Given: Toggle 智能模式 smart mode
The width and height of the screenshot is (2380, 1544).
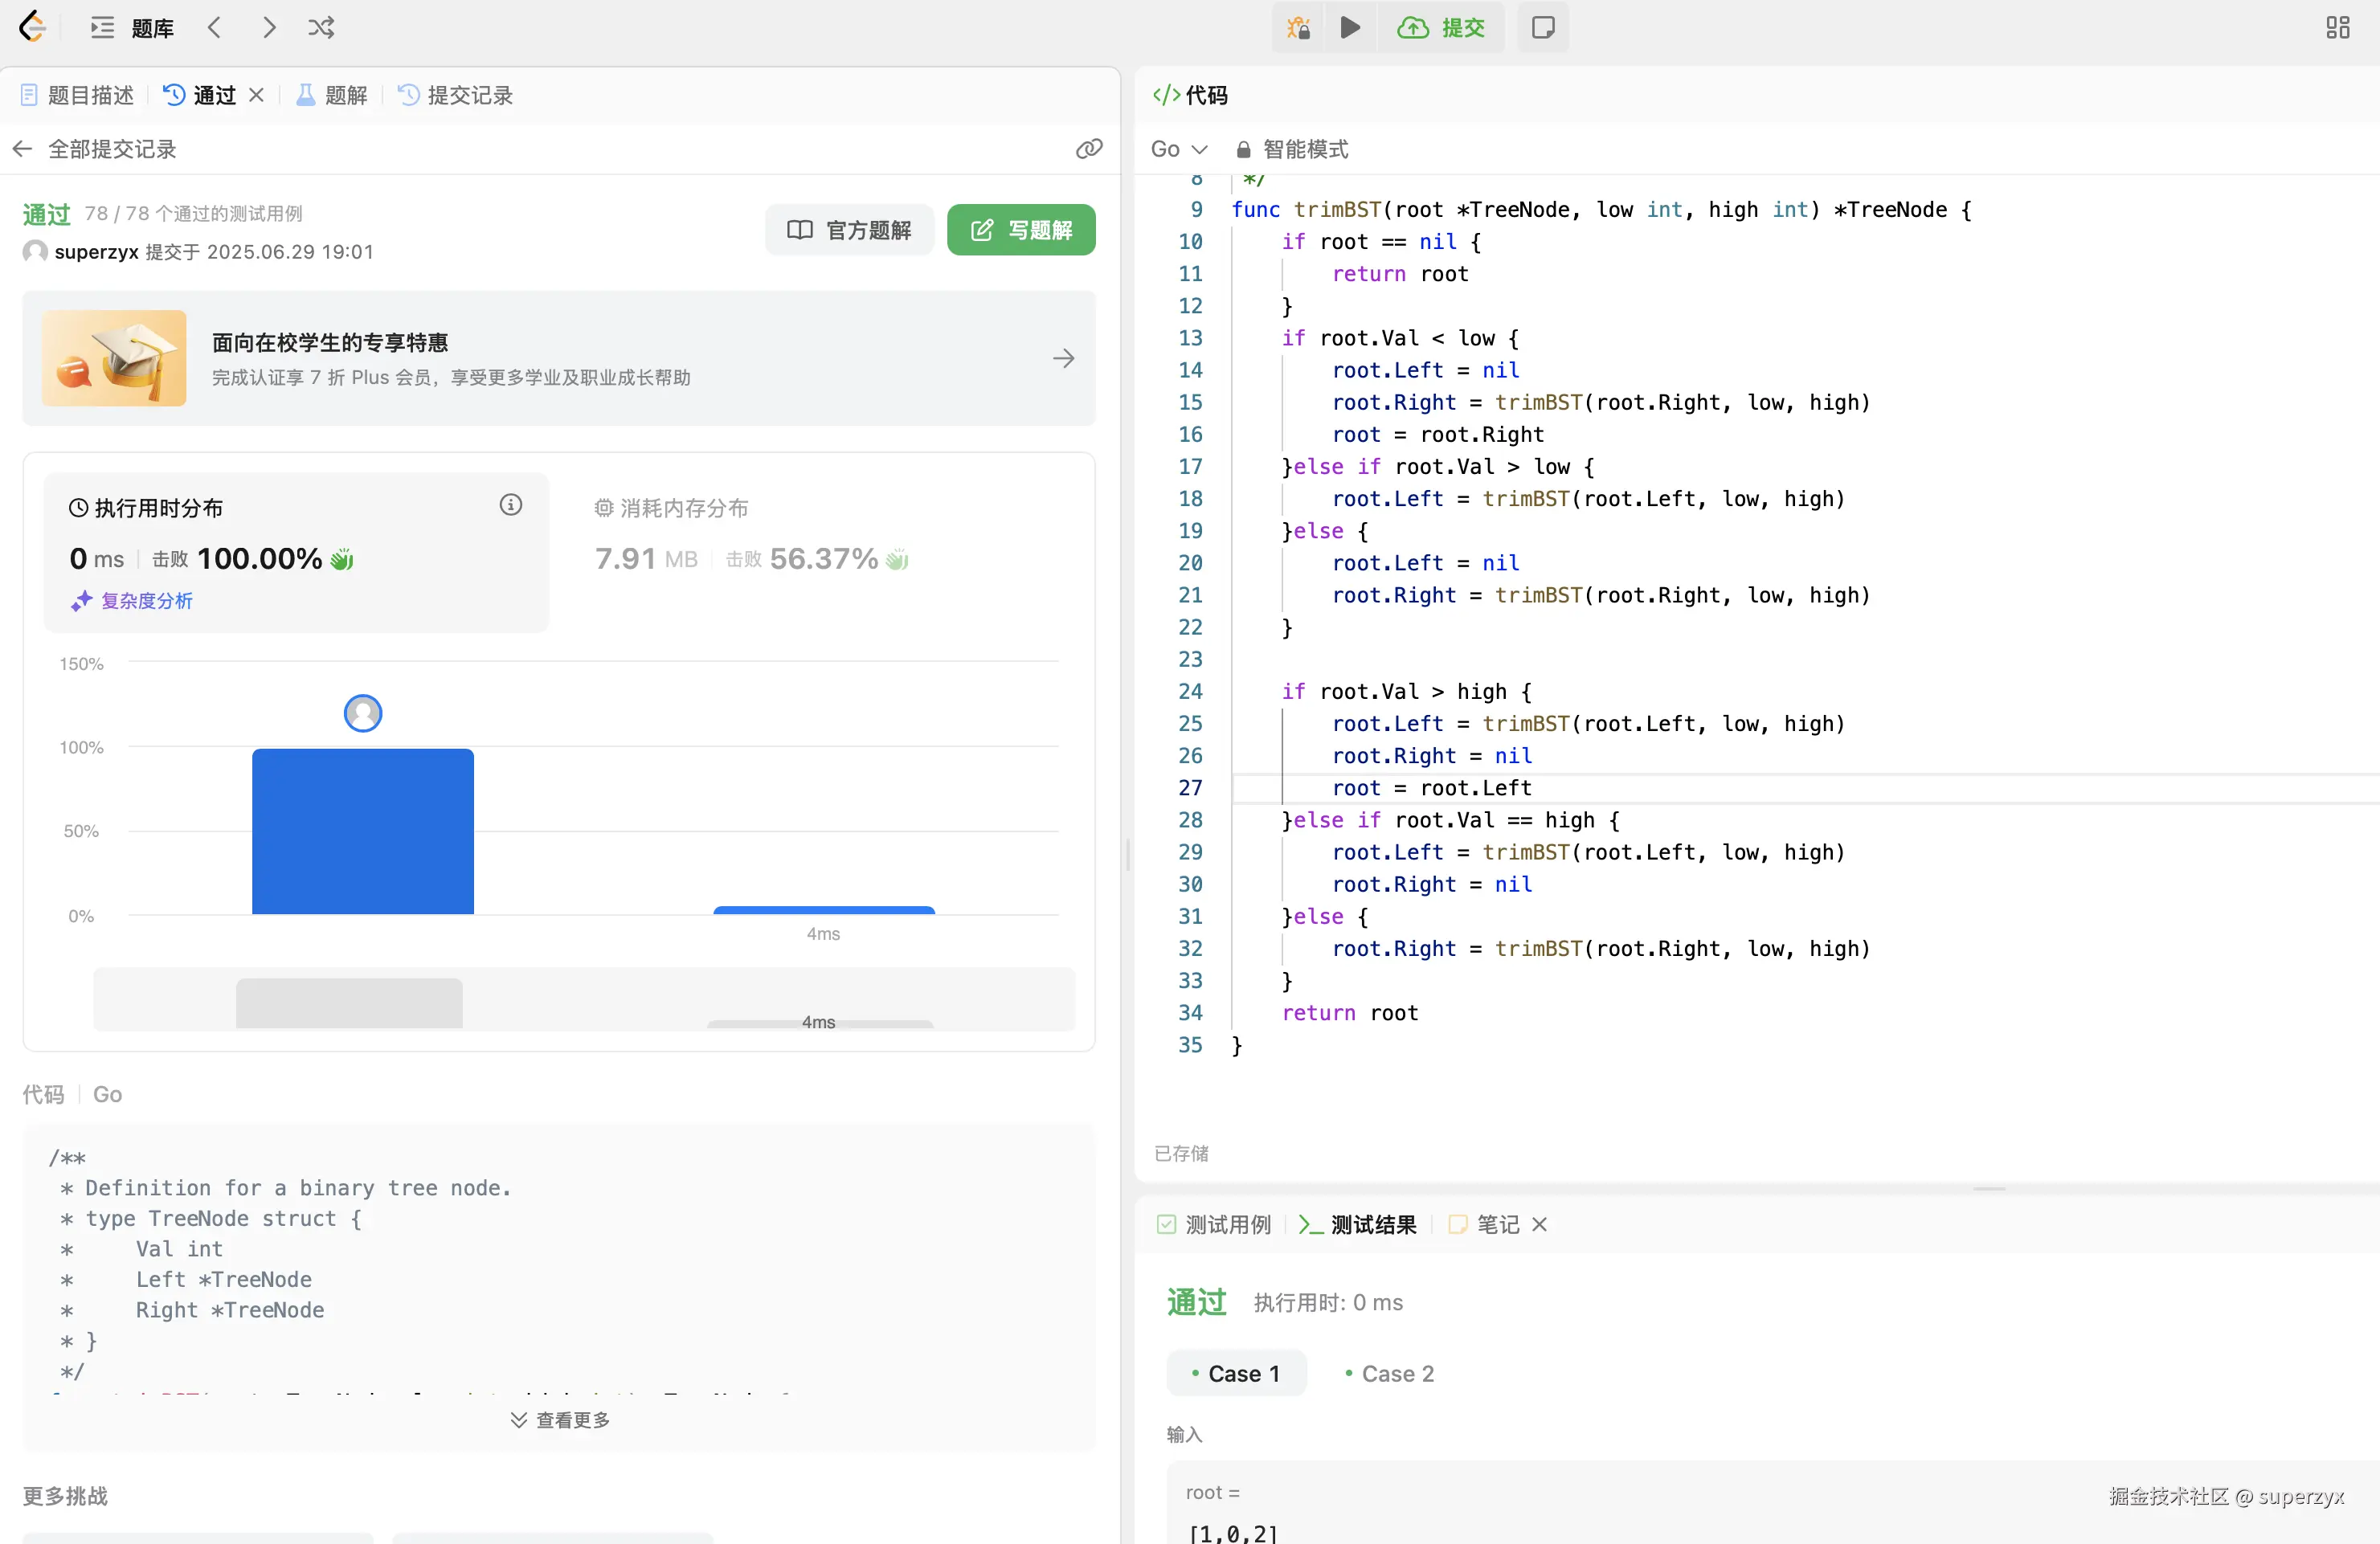Looking at the screenshot, I should (x=1292, y=149).
